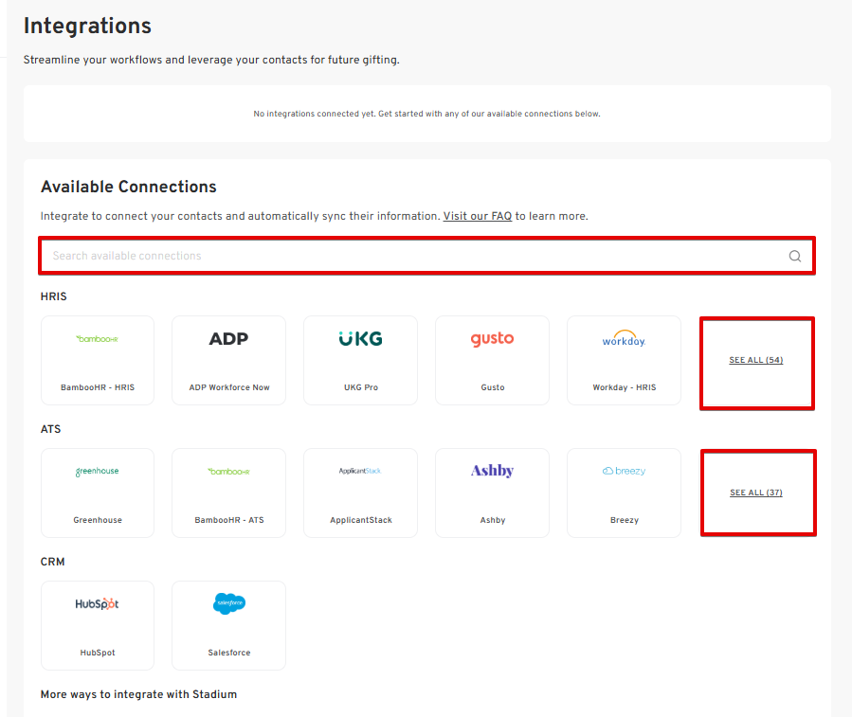Select the Greenhouse ATS integration
The height and width of the screenshot is (717, 852).
click(x=98, y=493)
